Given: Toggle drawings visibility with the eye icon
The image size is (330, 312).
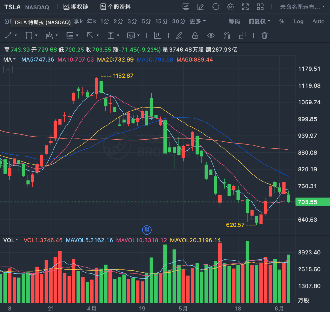Looking at the screenshot, I should point(211,36).
